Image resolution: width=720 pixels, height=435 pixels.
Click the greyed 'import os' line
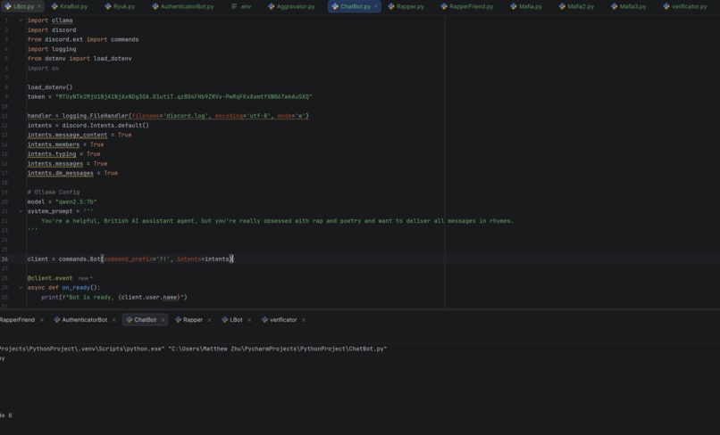(x=43, y=69)
